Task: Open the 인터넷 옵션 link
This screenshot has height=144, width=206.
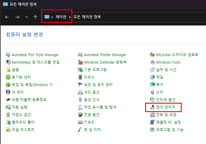Action: pyautogui.click(x=165, y=100)
